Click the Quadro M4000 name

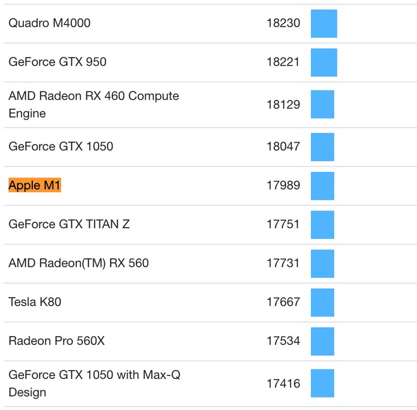pyautogui.click(x=49, y=23)
